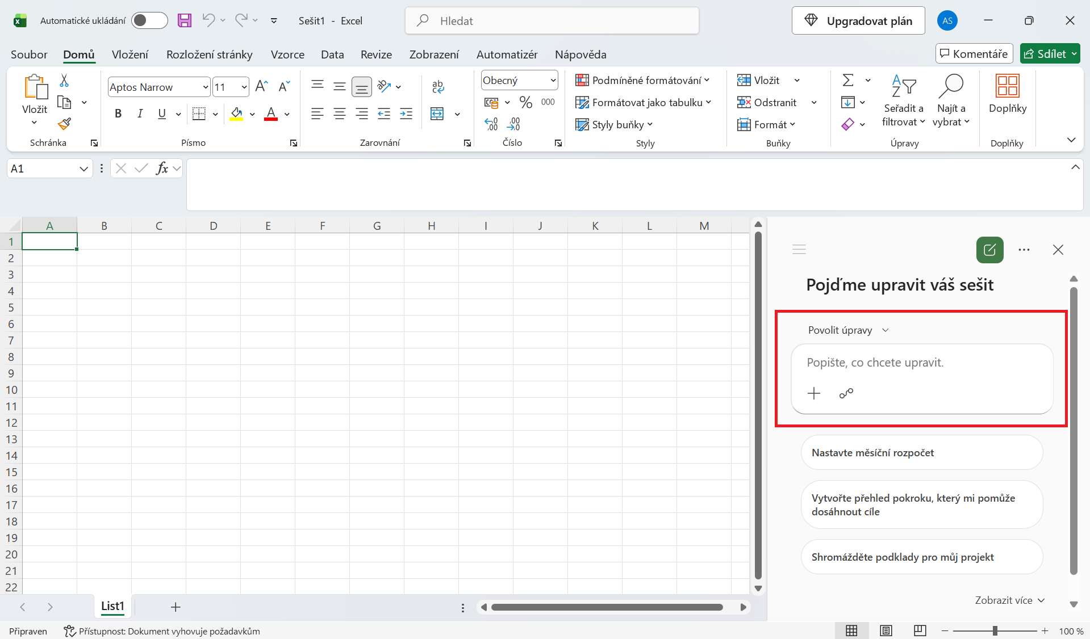Click the Wrap text icon
The width and height of the screenshot is (1090, 639).
438,86
